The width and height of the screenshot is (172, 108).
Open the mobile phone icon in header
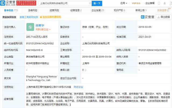tap(159, 3)
